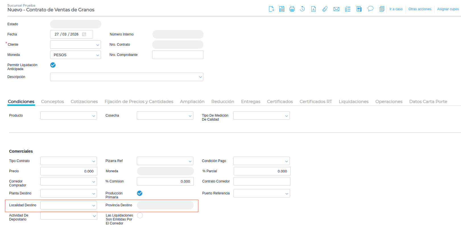Expand the Producto dropdown
Image resolution: width=461 pixels, height=229 pixels.
click(x=69, y=115)
